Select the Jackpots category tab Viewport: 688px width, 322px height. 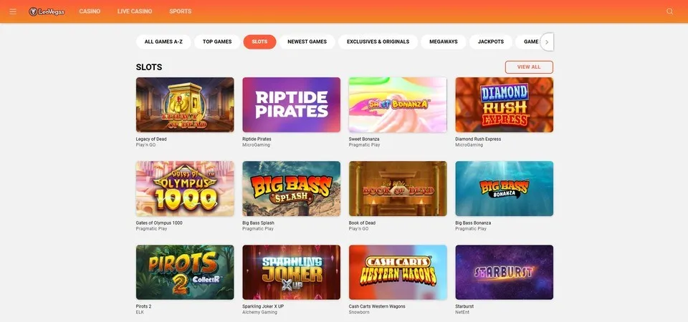490,42
